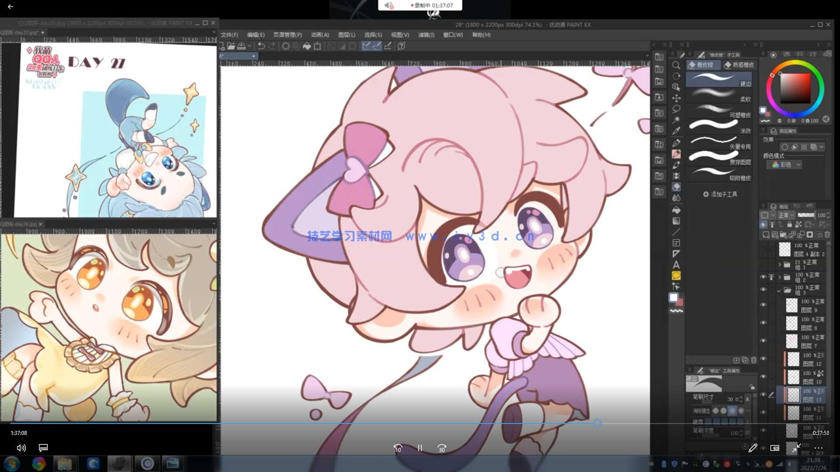This screenshot has height=472, width=840.
Task: Open the 滤镜(I) menu
Action: 426,35
